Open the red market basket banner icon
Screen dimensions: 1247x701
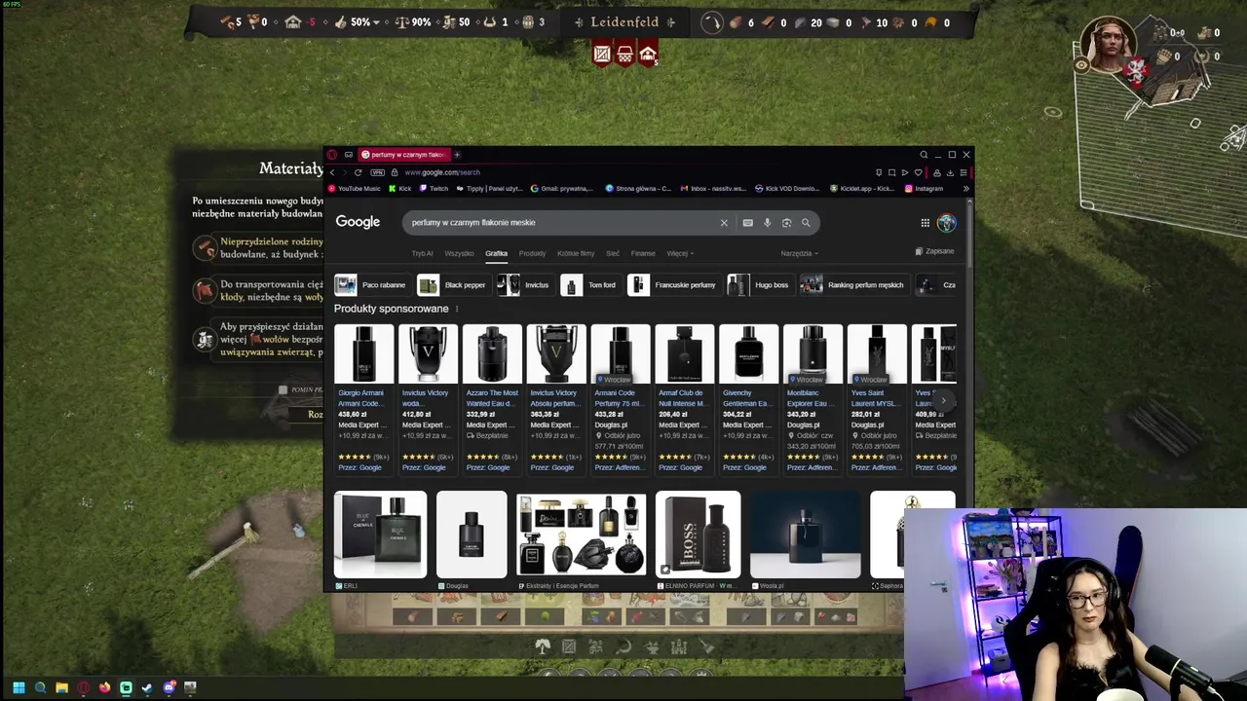pos(624,55)
